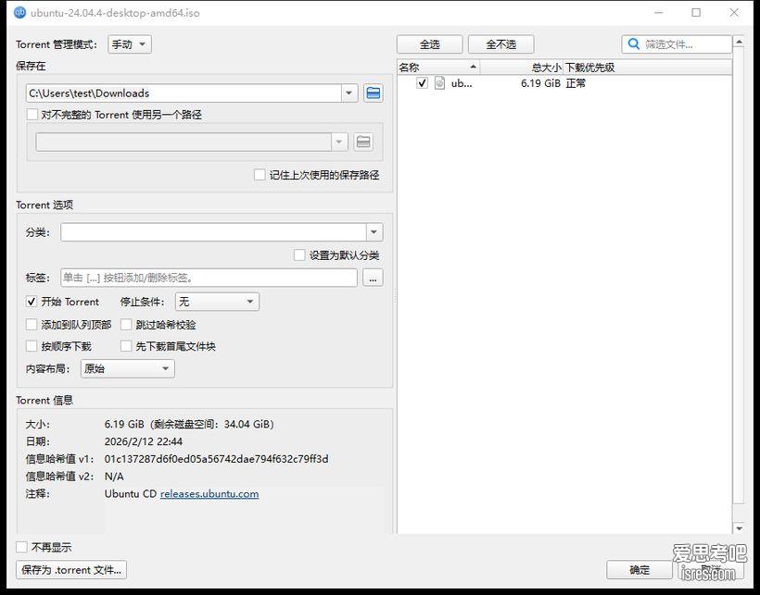
Task: Click date value 2026/2/12 22:44
Action: 144,441
